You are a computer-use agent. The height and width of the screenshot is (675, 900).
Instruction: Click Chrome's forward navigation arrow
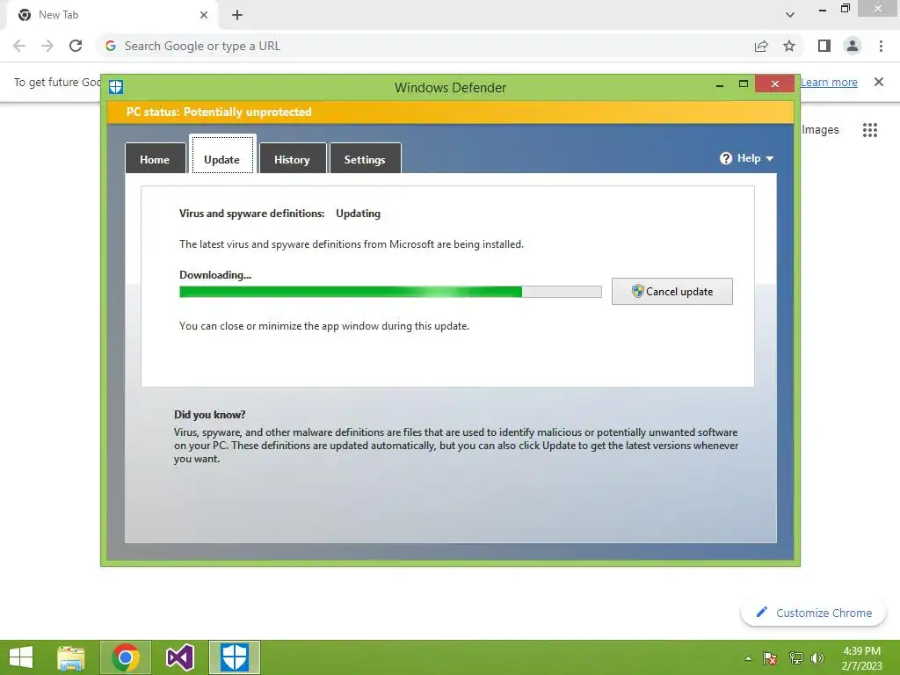(47, 46)
